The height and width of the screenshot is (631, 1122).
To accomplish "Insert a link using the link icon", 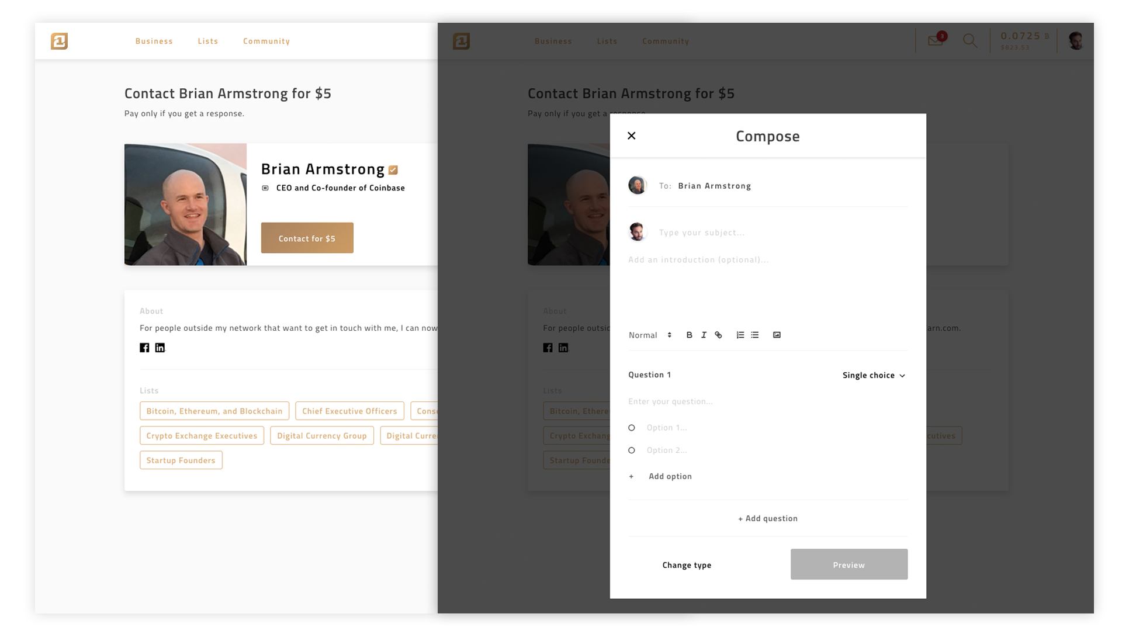I will coord(718,335).
